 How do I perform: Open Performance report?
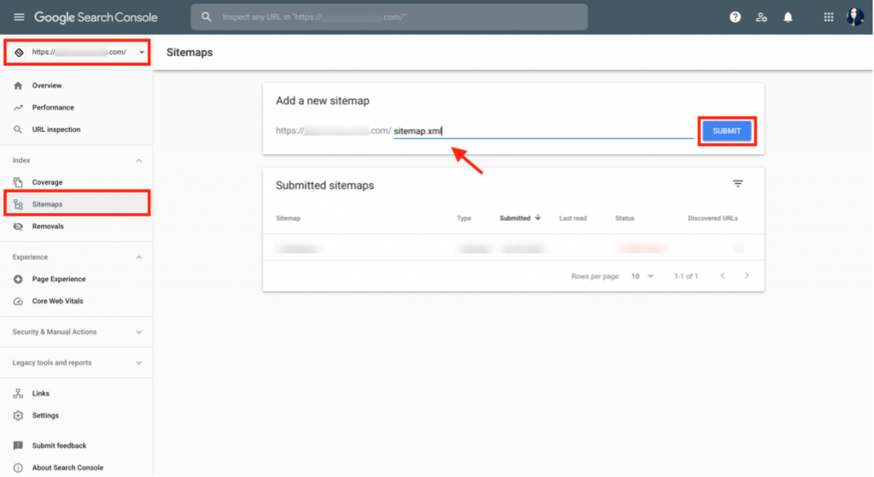53,107
